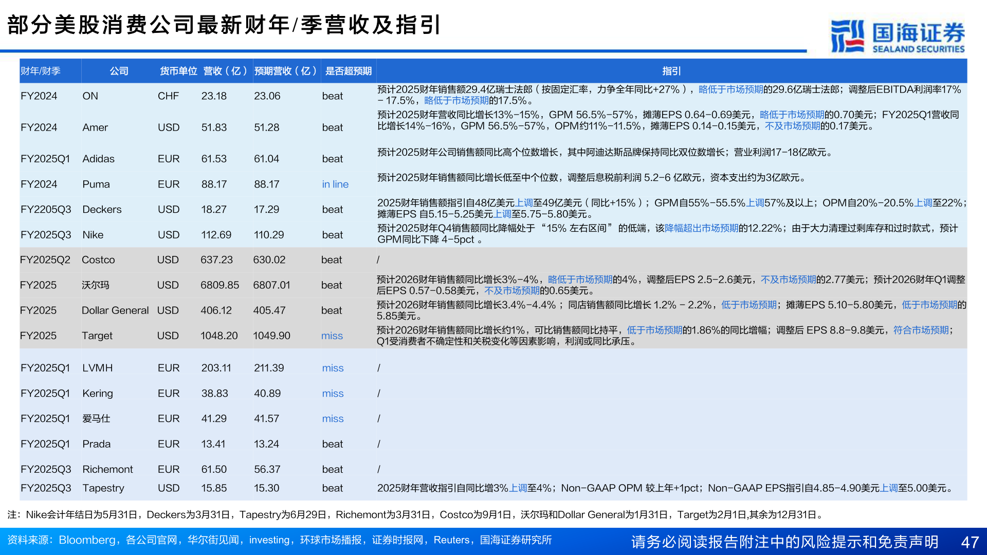This screenshot has width=987, height=555.
Task: Click the Adidas company cell
Action: pyautogui.click(x=98, y=159)
